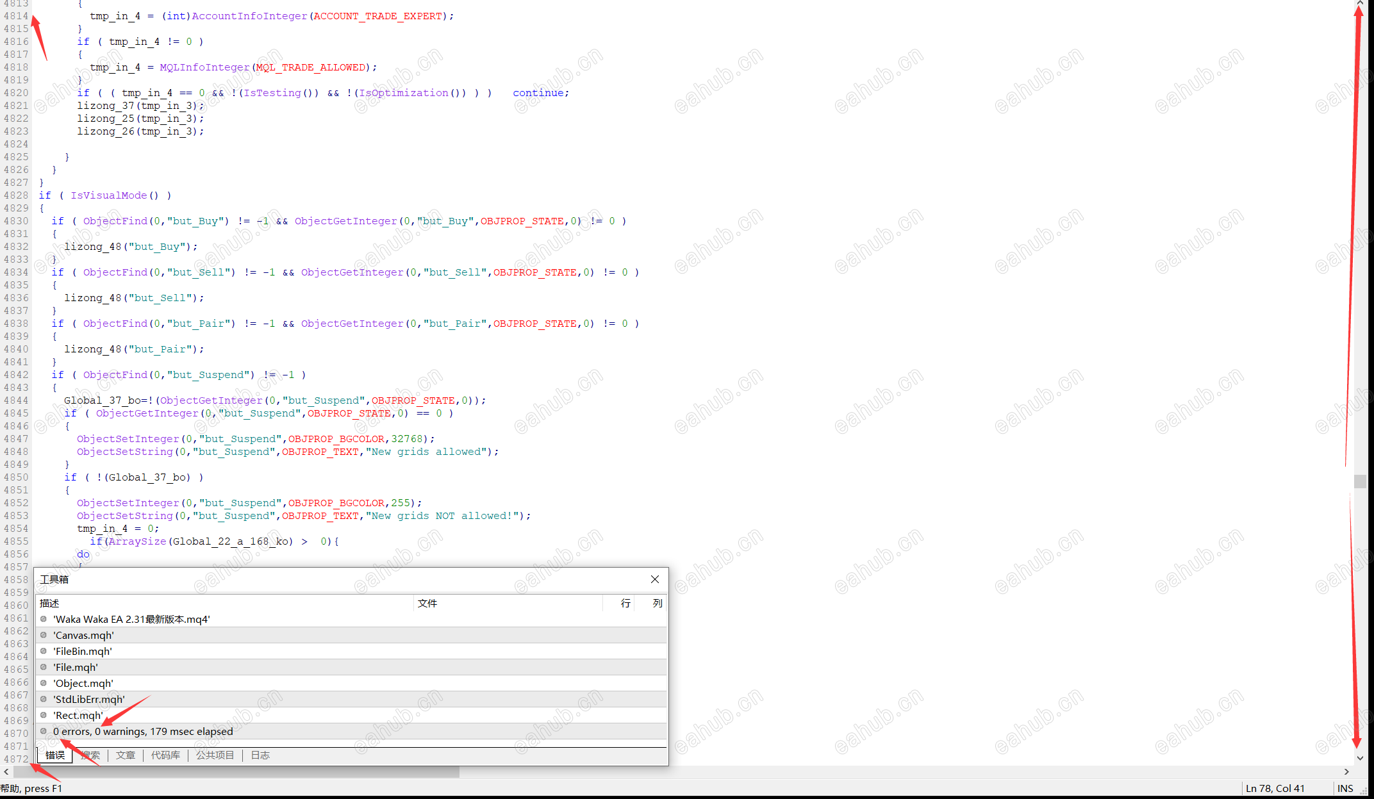Select the '0 errors, 0 warnings' result row
1374x799 pixels.
(143, 731)
